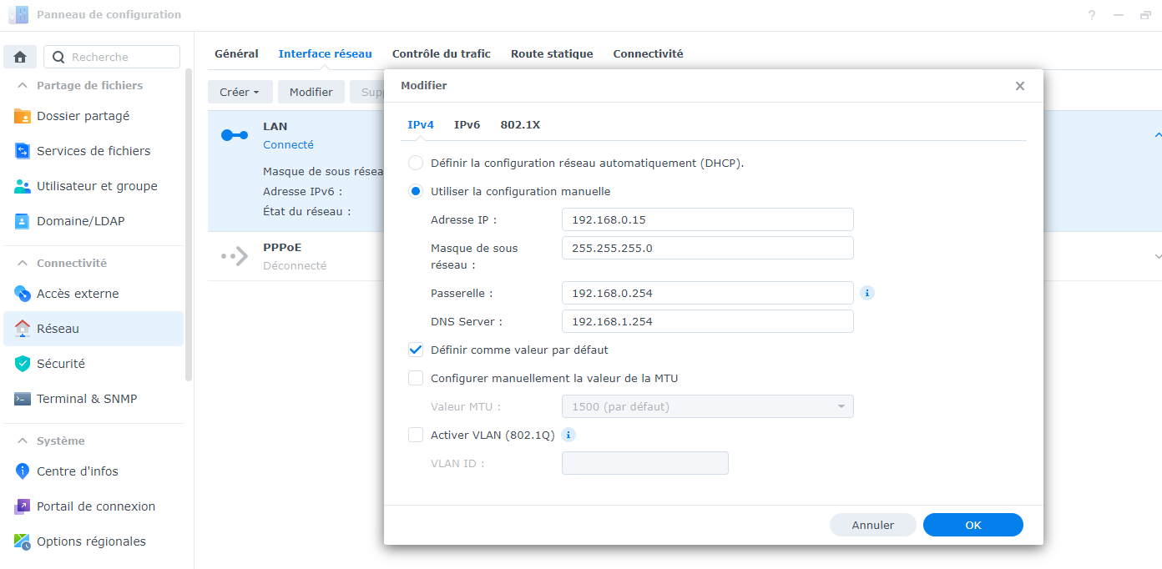Click the OK button
Image resolution: width=1162 pixels, height=569 pixels.
[x=973, y=525]
